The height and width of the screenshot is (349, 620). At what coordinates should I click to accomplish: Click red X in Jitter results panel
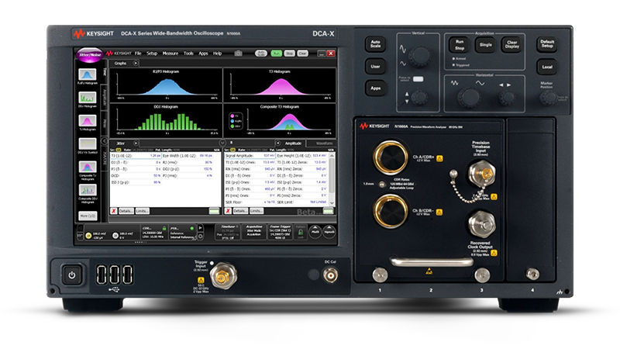(114, 211)
